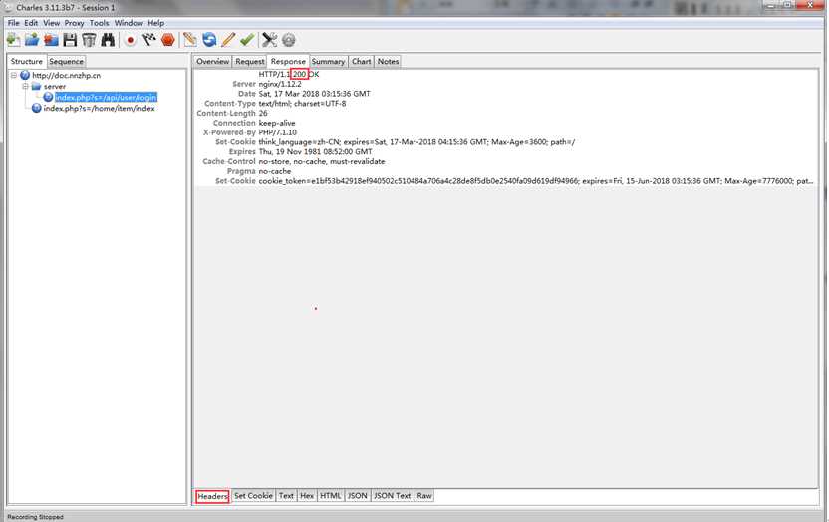Save session with the floppy disk icon
829x522 pixels.
(x=70, y=40)
